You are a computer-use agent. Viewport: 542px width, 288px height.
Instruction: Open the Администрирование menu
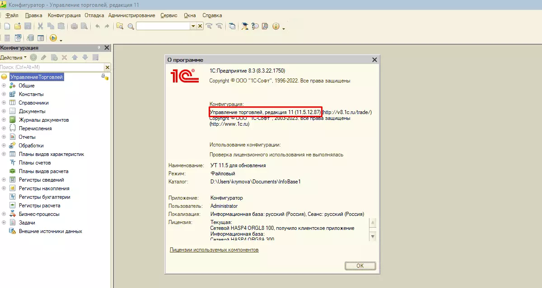click(132, 15)
